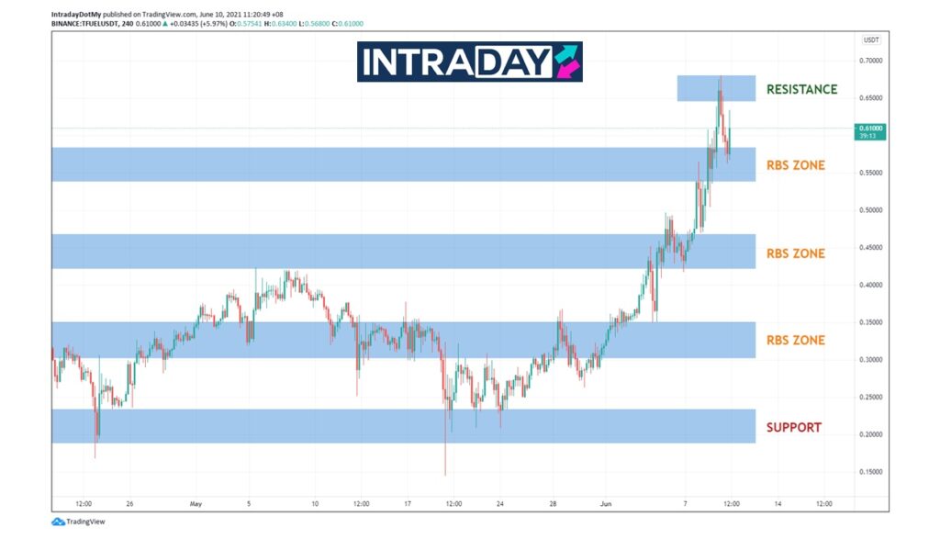Click the Jun label on time axis
This screenshot has width=940, height=539.
[x=606, y=503]
